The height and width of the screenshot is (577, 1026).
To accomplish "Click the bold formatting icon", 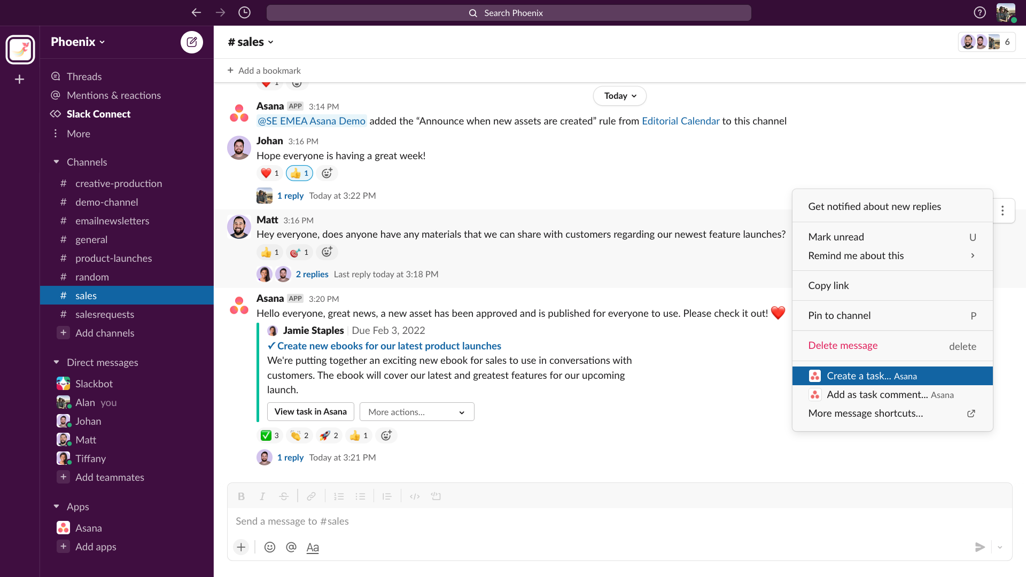I will point(241,496).
